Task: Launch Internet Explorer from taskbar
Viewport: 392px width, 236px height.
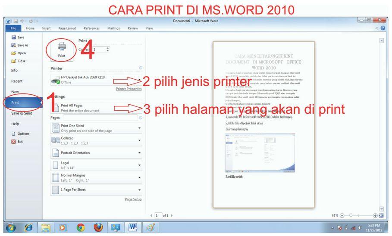Action: pyautogui.click(x=28, y=227)
